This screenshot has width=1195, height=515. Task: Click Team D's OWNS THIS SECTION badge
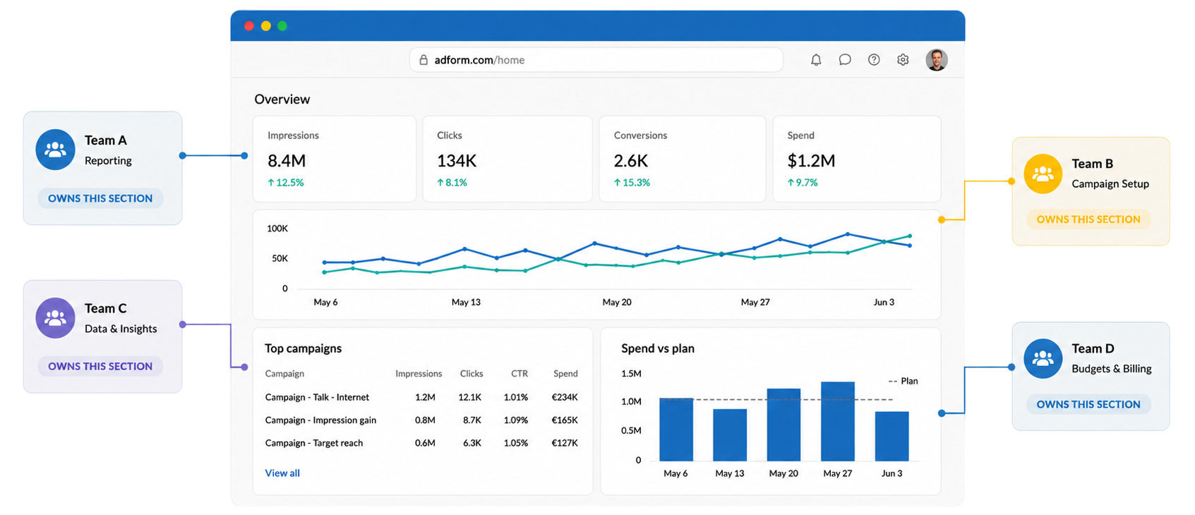tap(1088, 404)
